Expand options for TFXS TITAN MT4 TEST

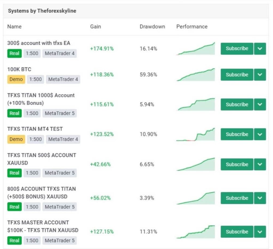click(x=260, y=134)
